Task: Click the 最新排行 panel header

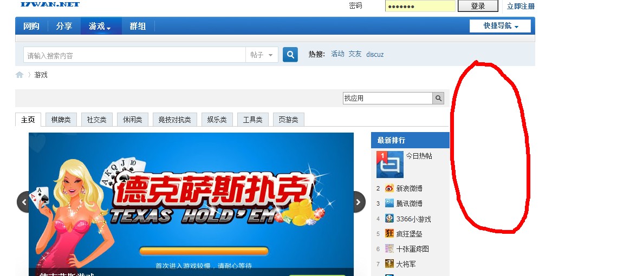Action: point(410,140)
